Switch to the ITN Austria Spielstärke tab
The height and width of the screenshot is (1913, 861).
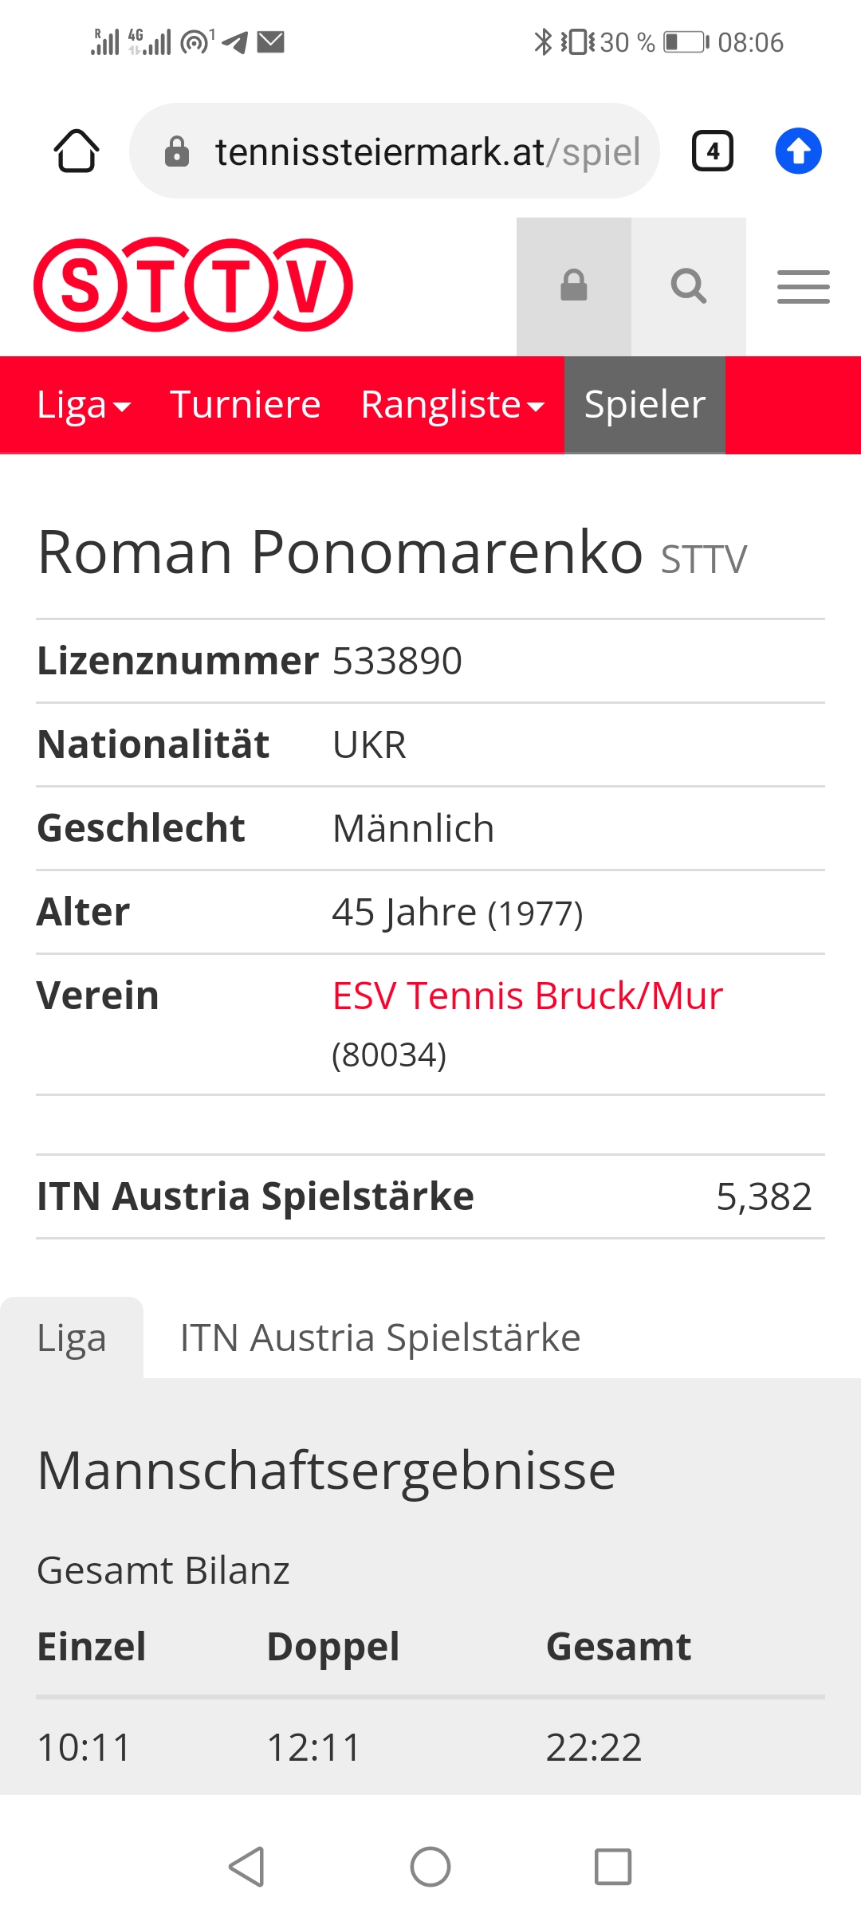click(x=380, y=1338)
